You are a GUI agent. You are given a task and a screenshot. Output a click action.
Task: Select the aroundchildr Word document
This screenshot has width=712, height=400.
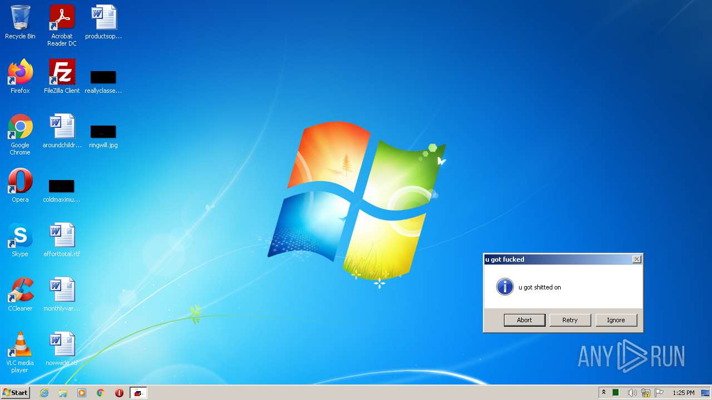point(62,131)
